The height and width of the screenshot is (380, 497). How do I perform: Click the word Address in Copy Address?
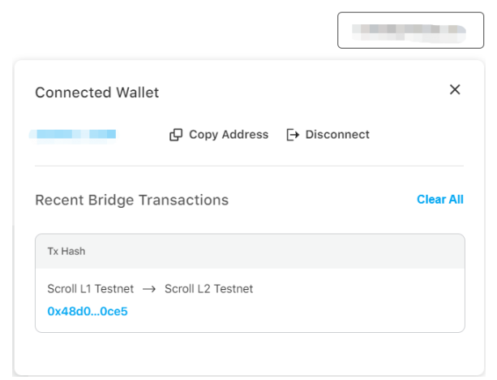(x=245, y=135)
